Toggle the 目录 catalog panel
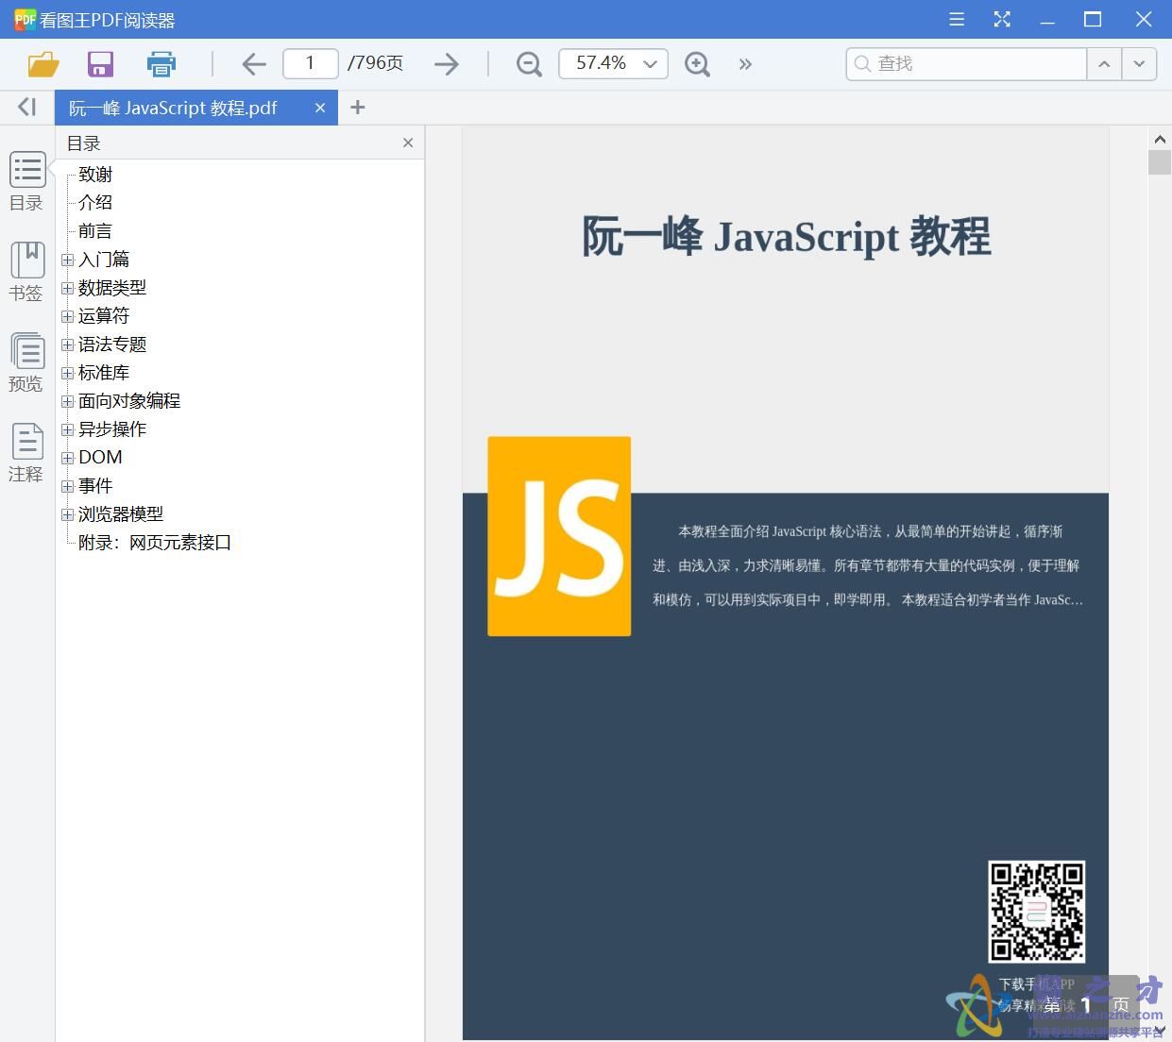 (x=25, y=179)
